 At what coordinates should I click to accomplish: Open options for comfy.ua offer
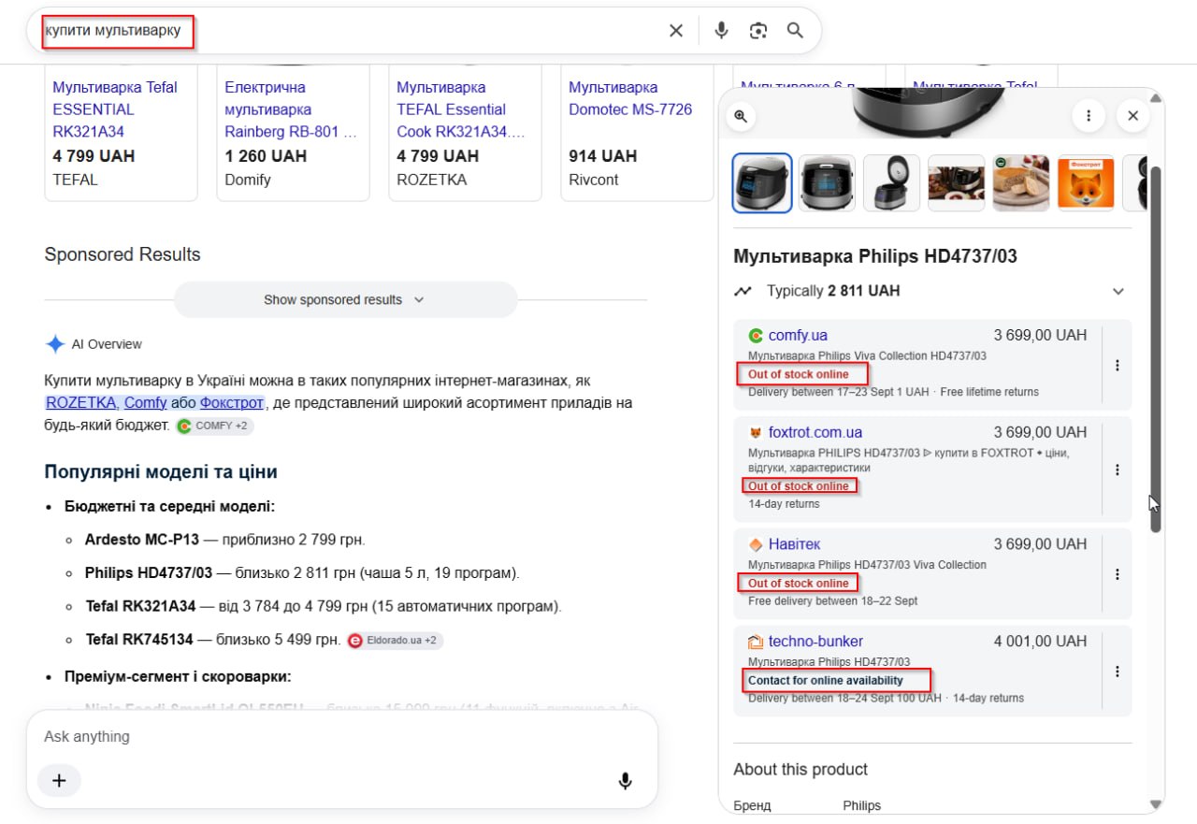point(1117,366)
